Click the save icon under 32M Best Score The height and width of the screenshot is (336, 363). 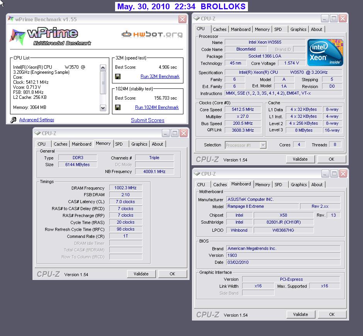point(118,76)
